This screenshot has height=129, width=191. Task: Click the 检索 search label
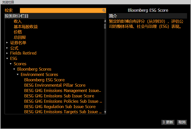pyautogui.click(x=9, y=10)
